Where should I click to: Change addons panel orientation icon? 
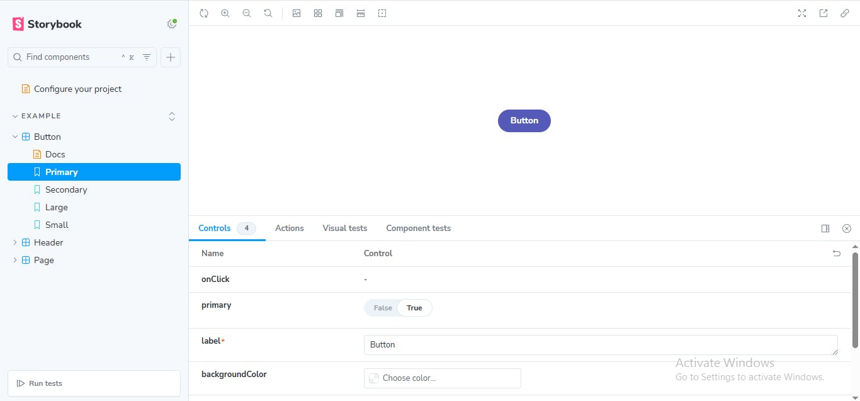[825, 228]
